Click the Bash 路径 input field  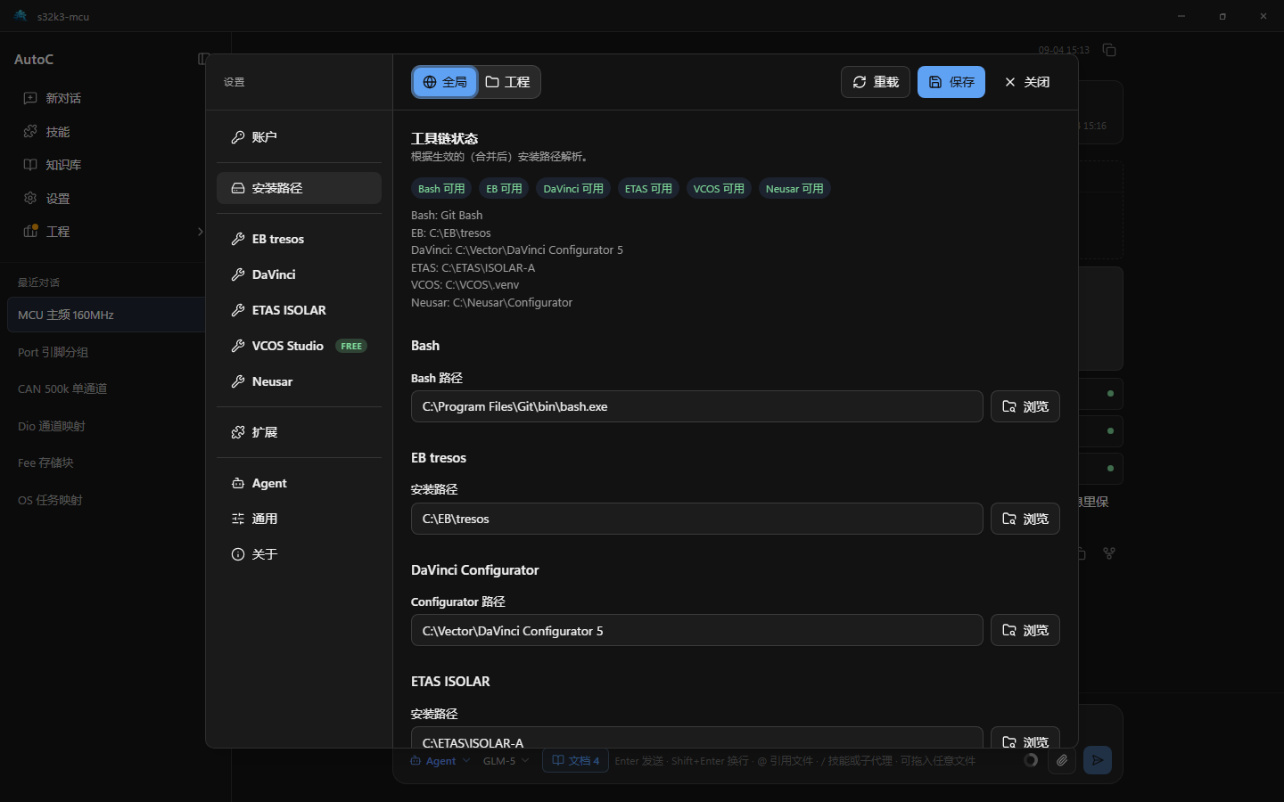coord(697,406)
